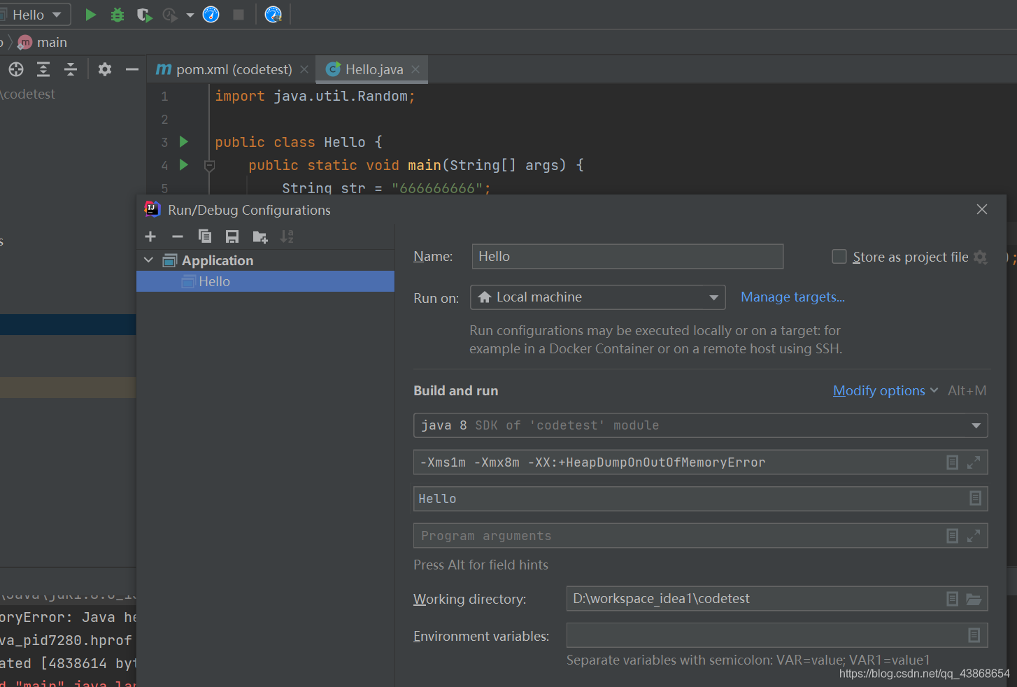
Task: Create new configuration folder icon
Action: [x=260, y=237]
